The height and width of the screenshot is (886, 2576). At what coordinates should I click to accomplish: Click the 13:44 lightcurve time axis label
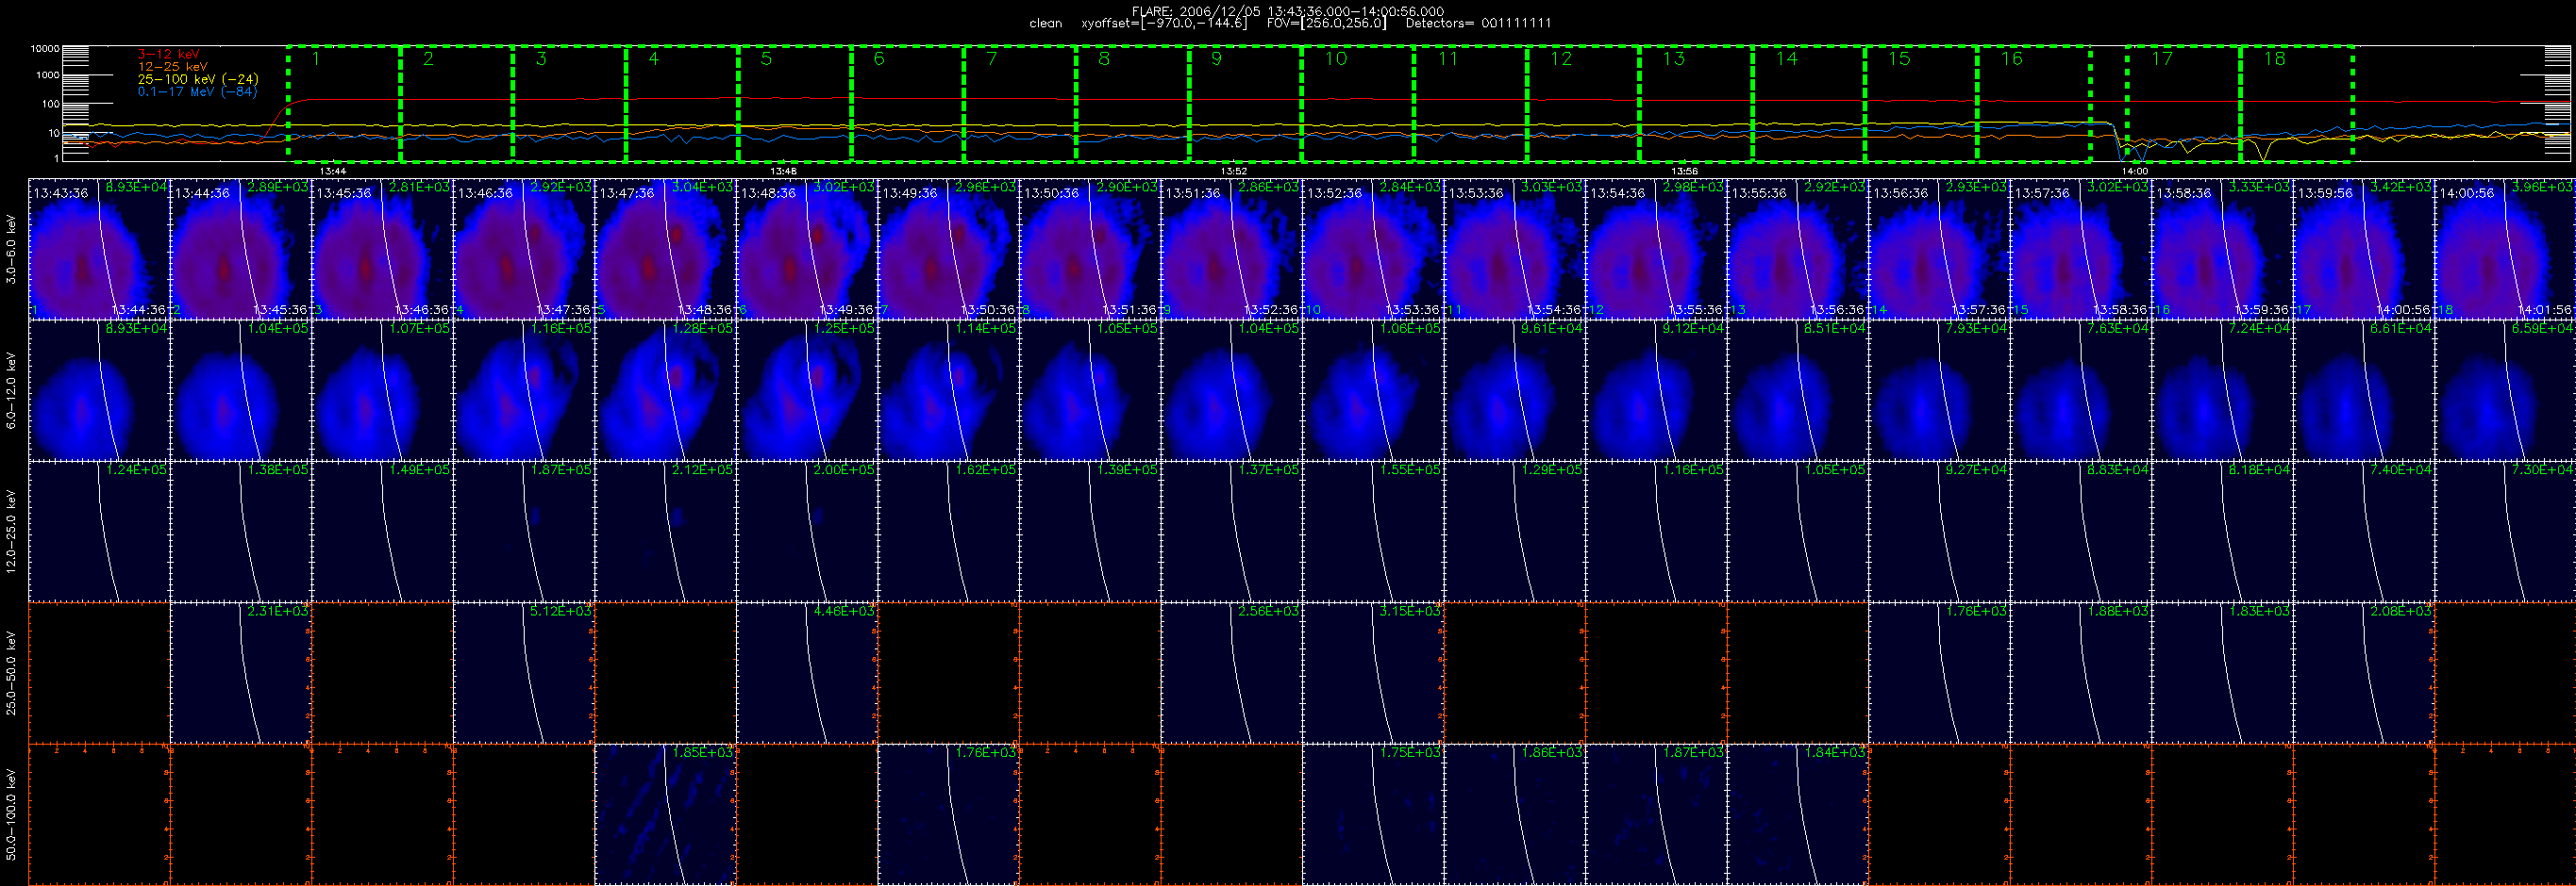[x=333, y=171]
